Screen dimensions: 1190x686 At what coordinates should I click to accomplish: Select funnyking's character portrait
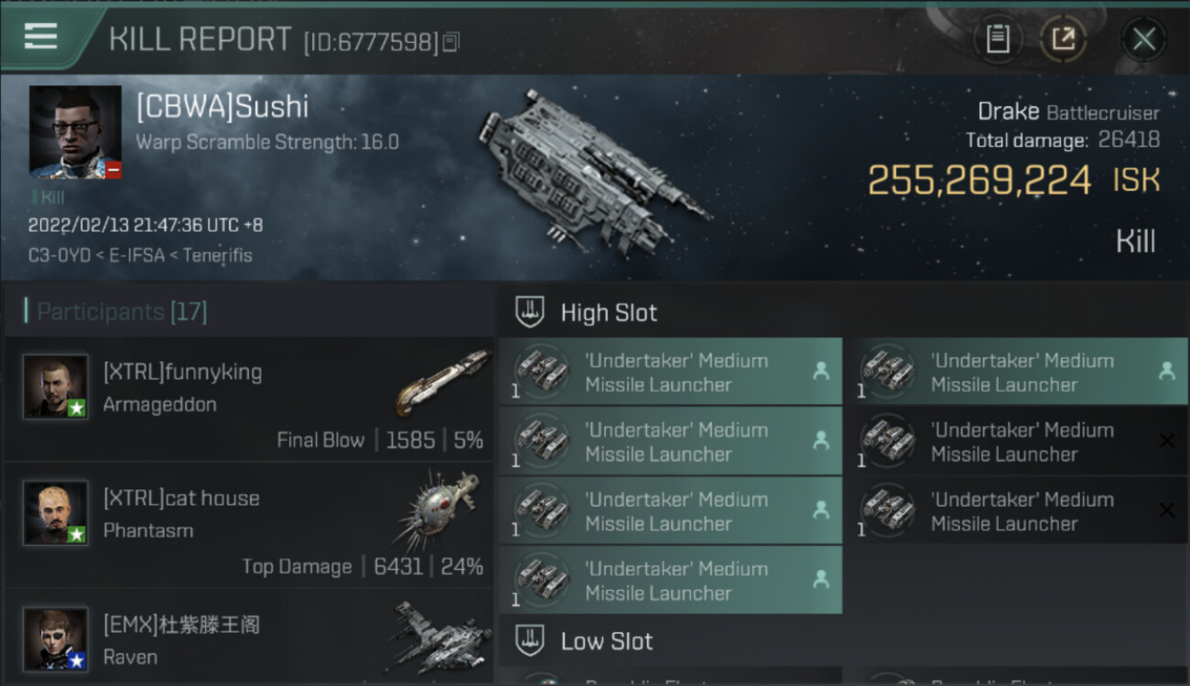(x=56, y=387)
